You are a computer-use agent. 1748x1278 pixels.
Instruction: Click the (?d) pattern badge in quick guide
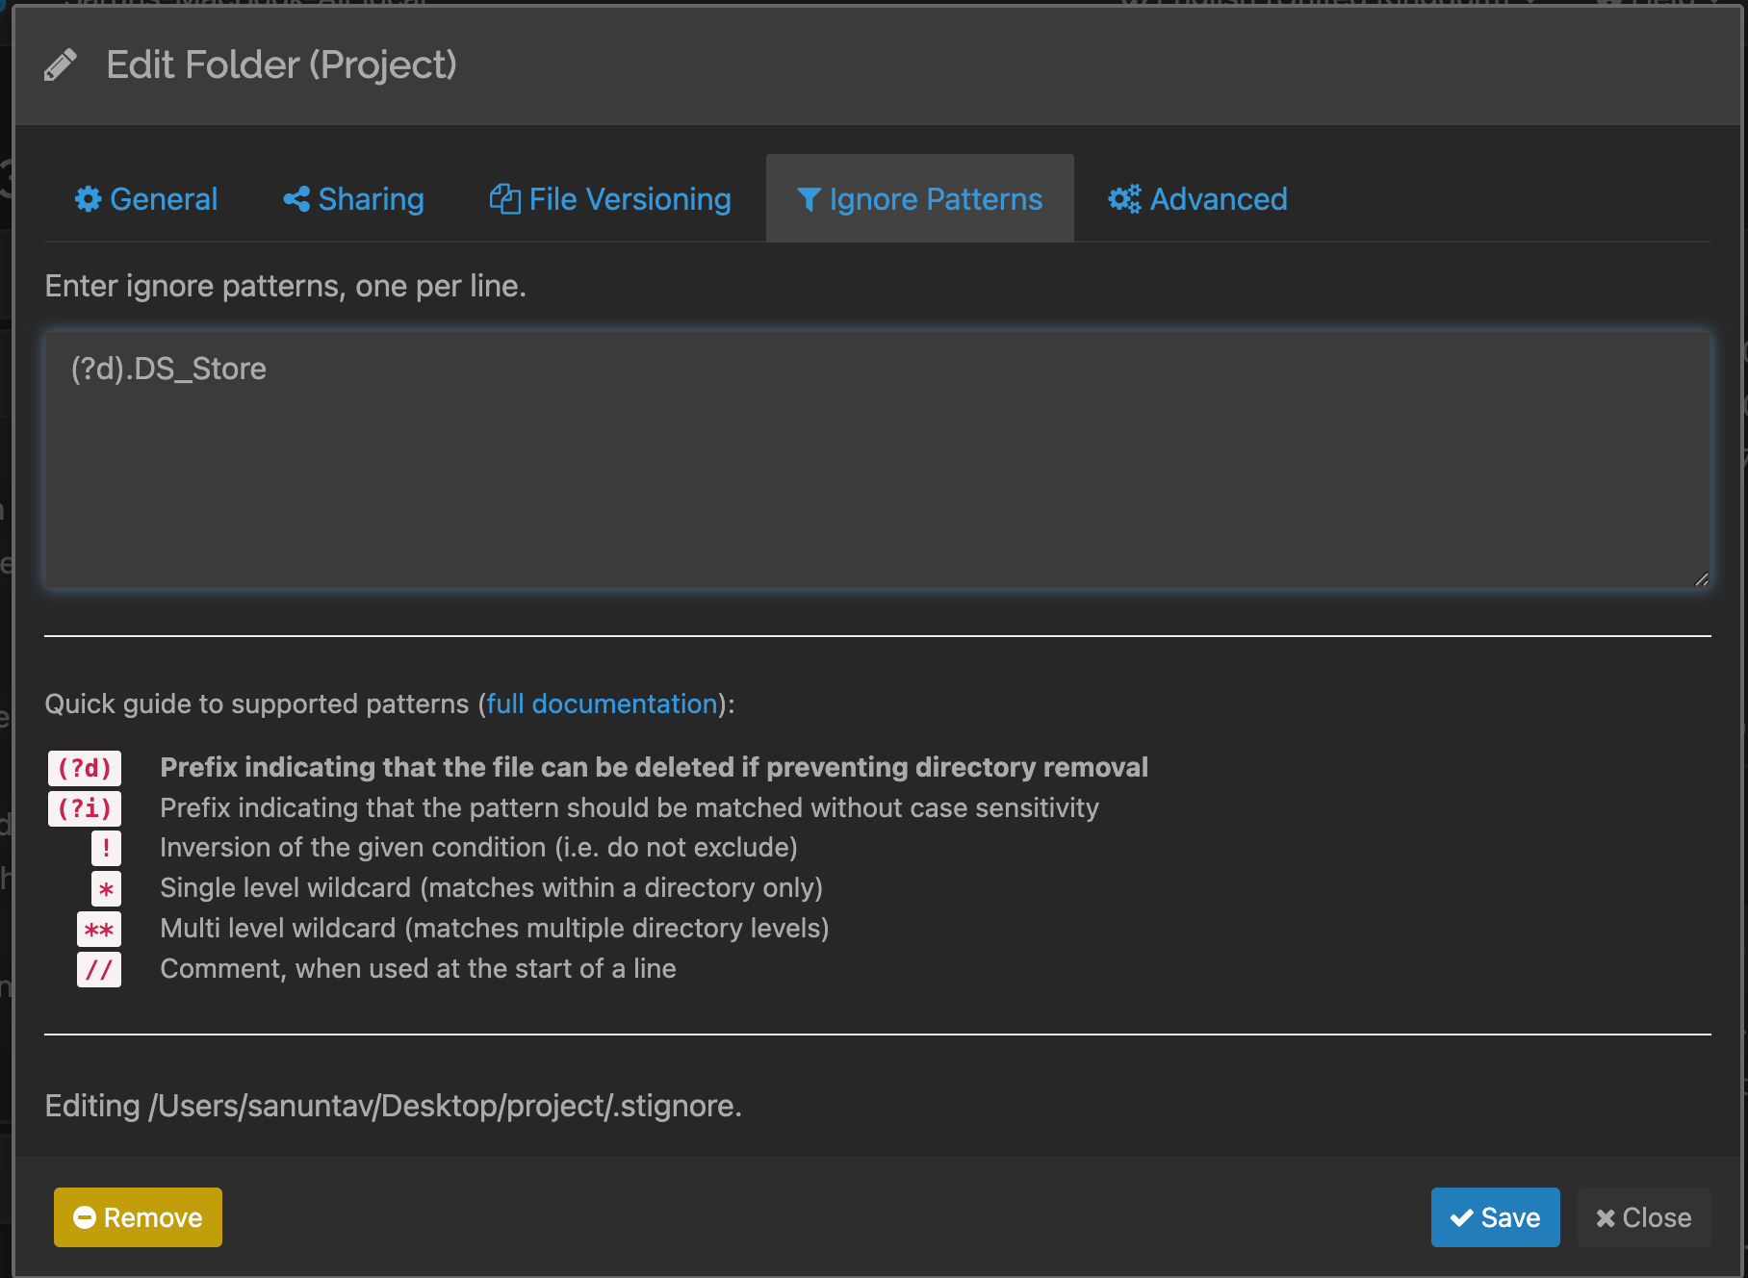tap(85, 768)
